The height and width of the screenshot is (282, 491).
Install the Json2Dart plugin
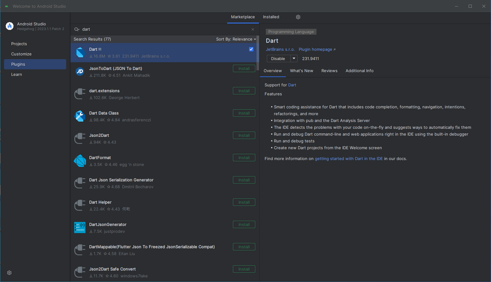pyautogui.click(x=244, y=136)
